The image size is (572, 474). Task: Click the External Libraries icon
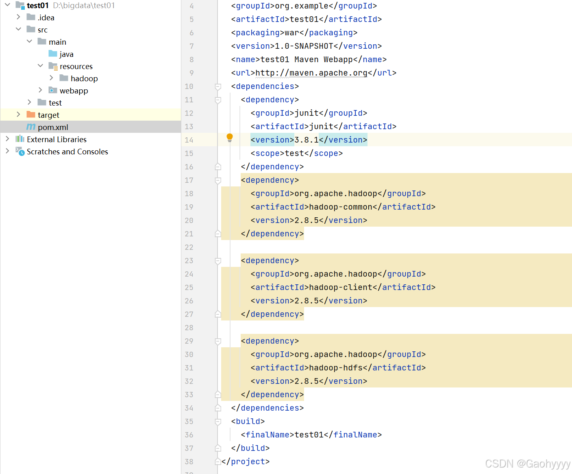click(20, 139)
